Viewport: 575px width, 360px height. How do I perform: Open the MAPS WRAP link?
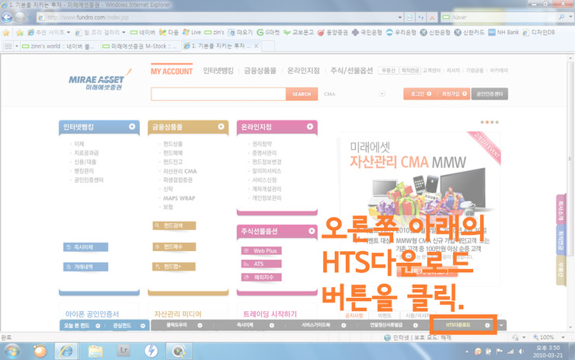pyautogui.click(x=179, y=198)
